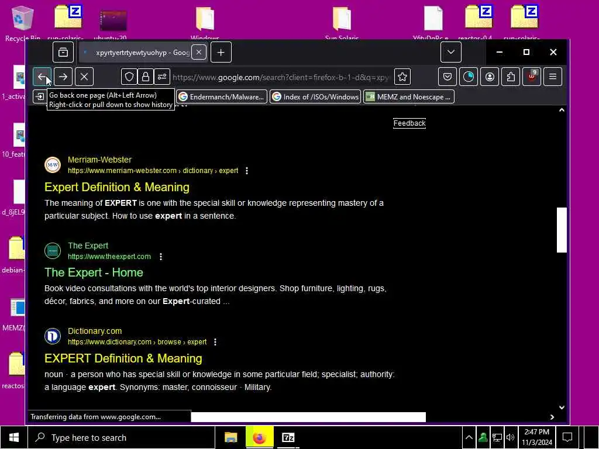Open EXPERT Definition & Meaning Dictionary.com result
Viewport: 599px width, 449px height.
click(x=123, y=358)
